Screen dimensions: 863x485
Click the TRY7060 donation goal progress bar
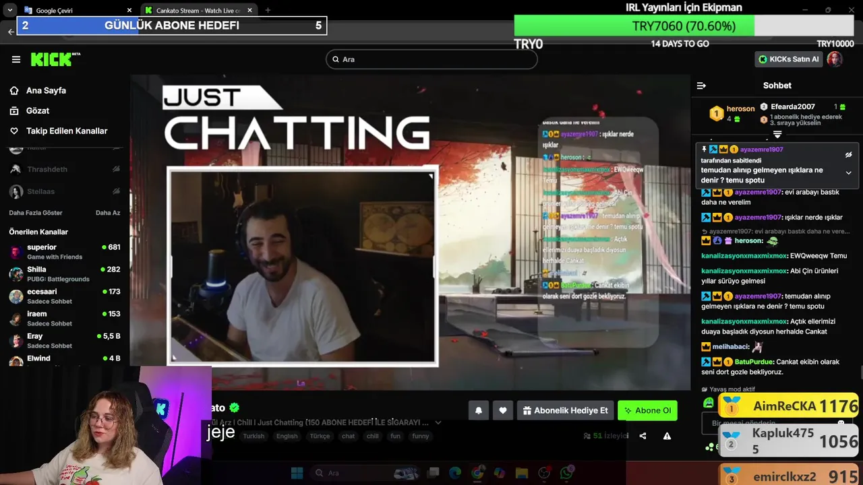pyautogui.click(x=684, y=26)
